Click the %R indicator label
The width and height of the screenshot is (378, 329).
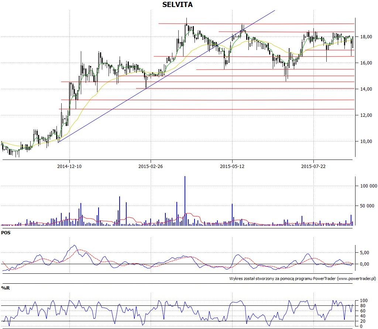5,288
